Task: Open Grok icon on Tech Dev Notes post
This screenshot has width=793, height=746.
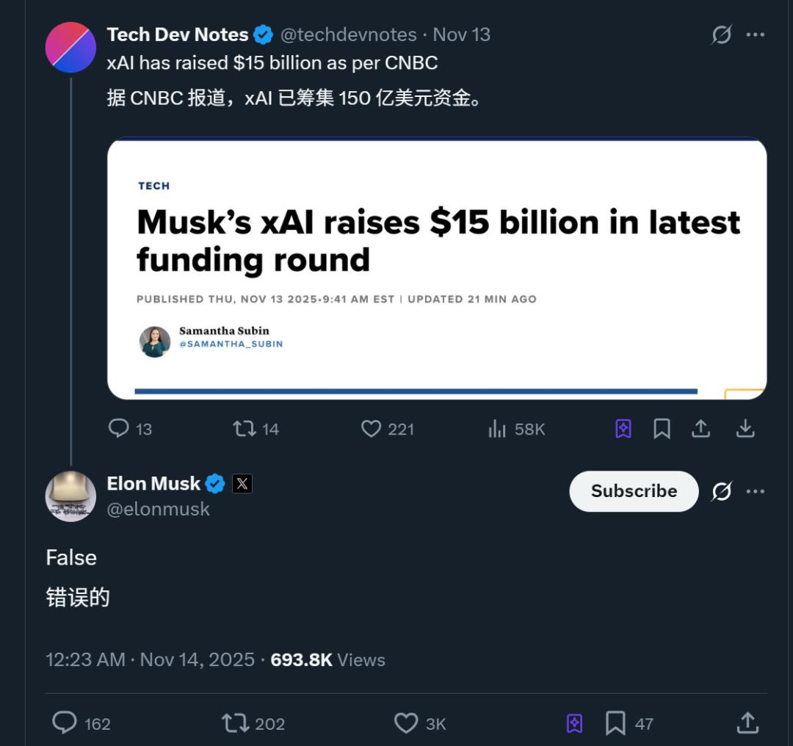Action: point(722,35)
